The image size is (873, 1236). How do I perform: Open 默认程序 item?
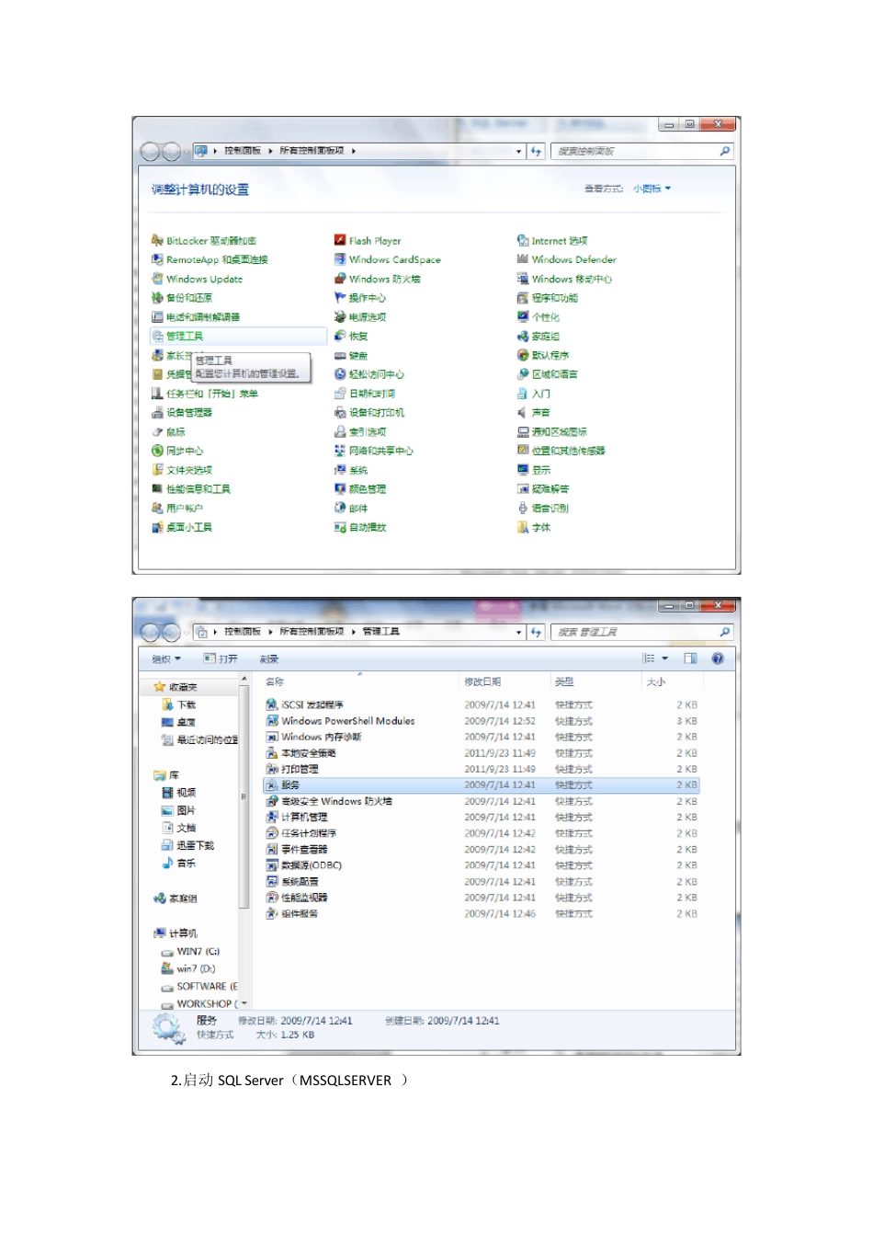tap(543, 355)
